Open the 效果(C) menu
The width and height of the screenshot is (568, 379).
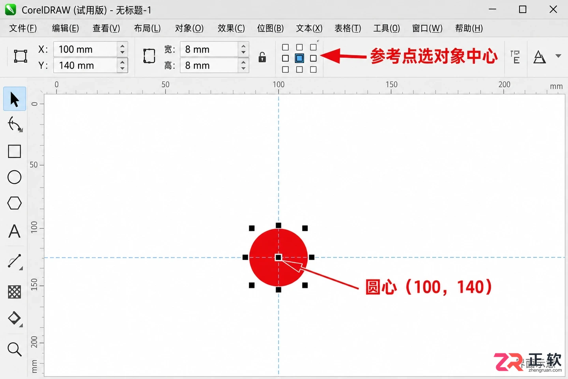(x=231, y=28)
